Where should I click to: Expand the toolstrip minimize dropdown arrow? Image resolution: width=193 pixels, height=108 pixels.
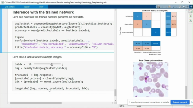[191, 7]
